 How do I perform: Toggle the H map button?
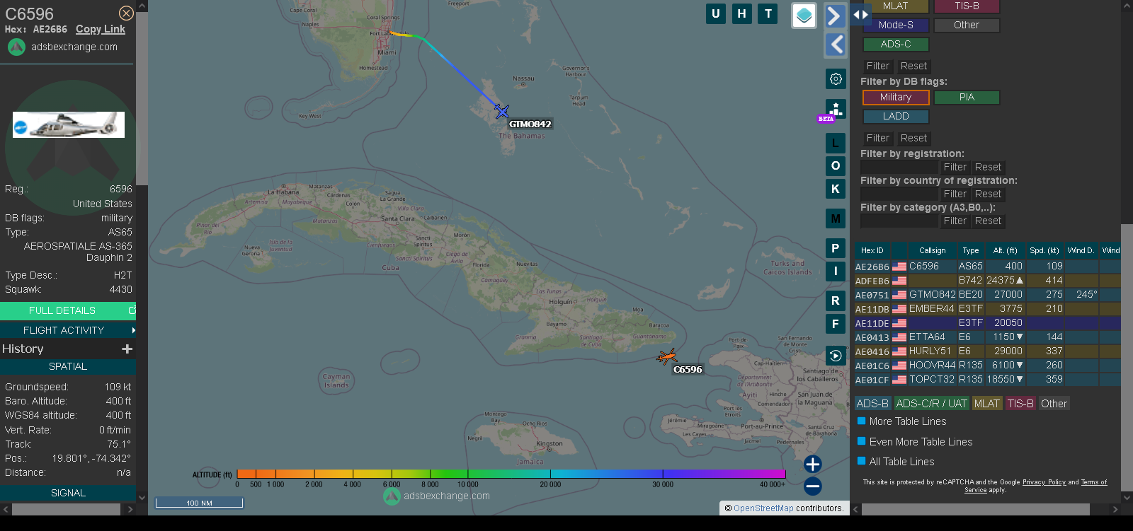(x=741, y=13)
